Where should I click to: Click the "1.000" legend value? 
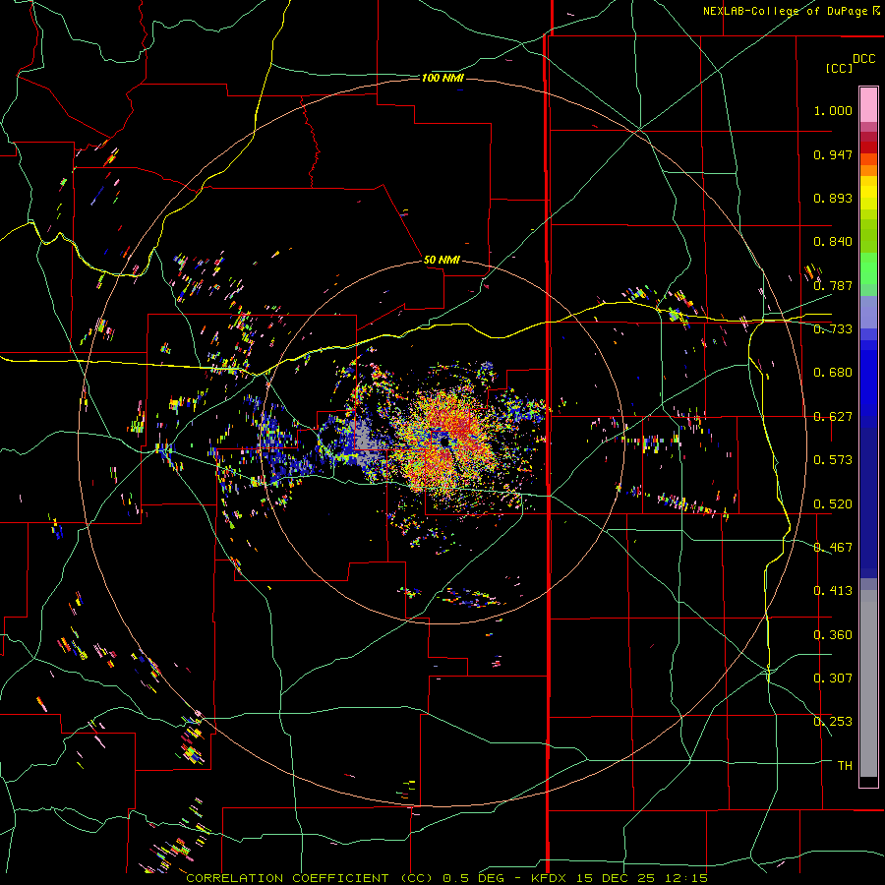coord(833,110)
